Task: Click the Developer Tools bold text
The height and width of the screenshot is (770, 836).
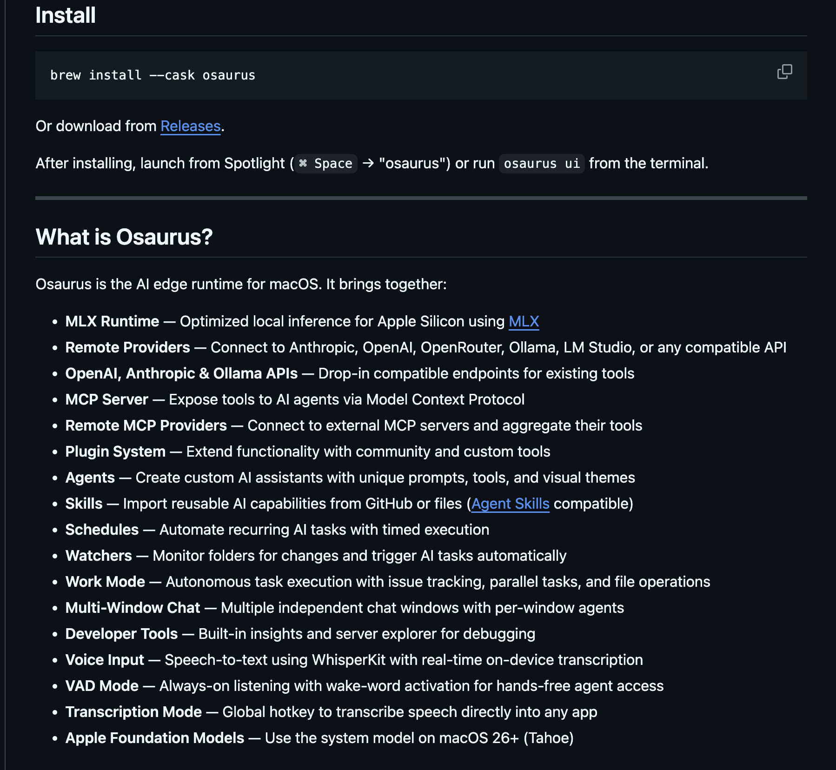Action: 121,634
